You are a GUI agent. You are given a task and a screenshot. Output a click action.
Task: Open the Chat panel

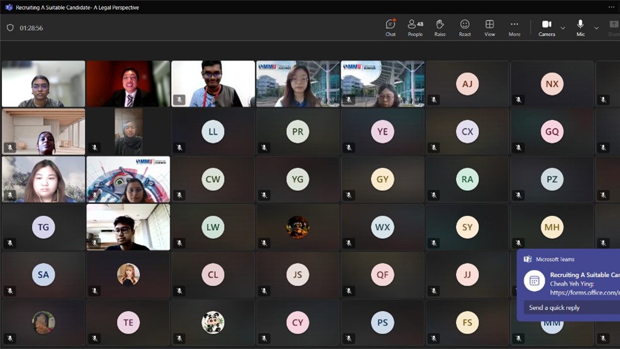390,28
